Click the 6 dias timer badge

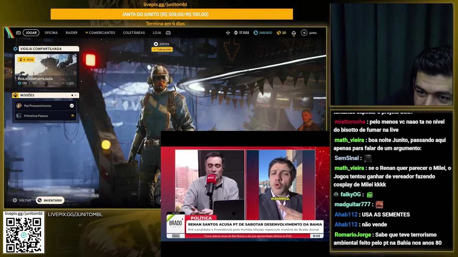tap(26, 60)
